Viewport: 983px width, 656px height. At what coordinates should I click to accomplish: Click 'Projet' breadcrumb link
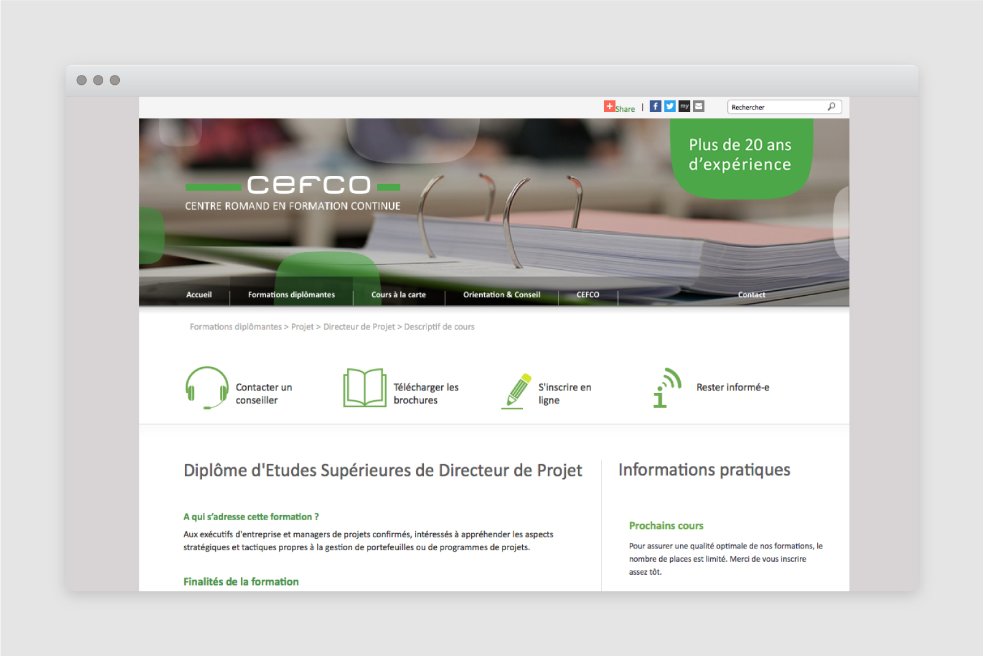click(x=302, y=326)
